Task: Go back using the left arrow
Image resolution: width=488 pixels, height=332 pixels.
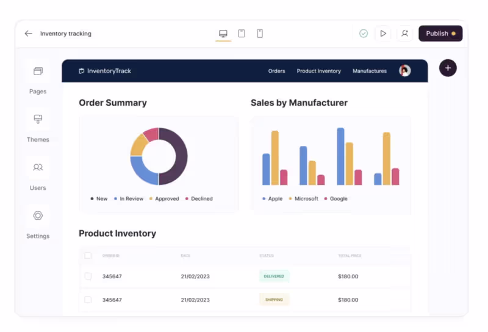Action: (28, 34)
